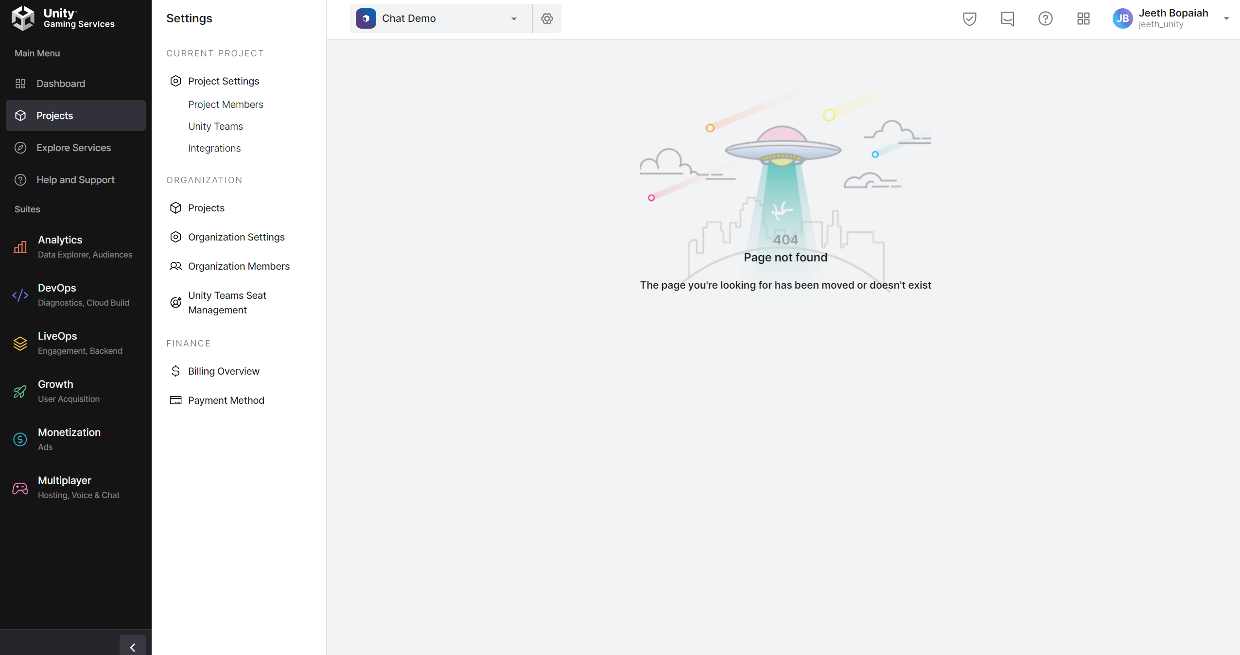Open the Analytics suite
Screen dimensions: 1240x655
[76, 247]
